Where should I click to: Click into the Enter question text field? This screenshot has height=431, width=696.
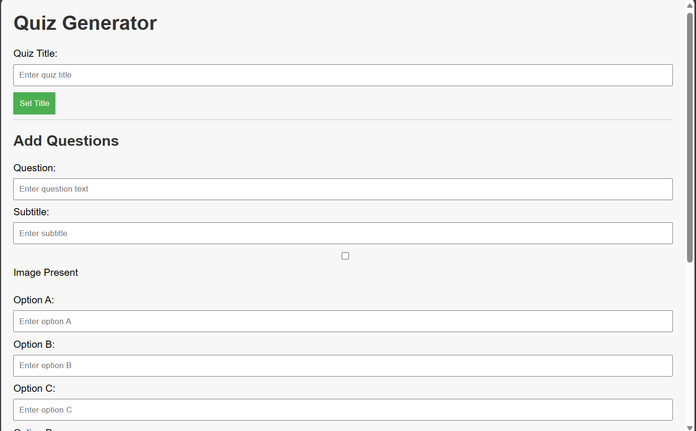[343, 189]
